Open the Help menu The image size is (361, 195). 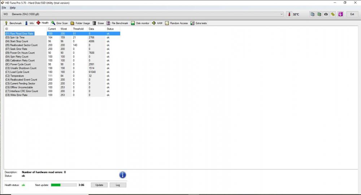point(13,8)
